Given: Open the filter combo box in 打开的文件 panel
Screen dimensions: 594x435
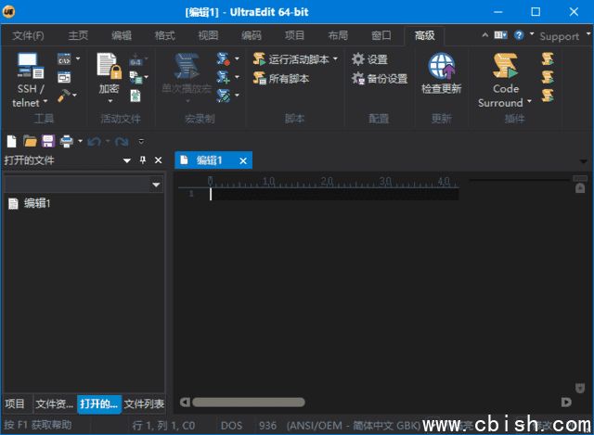Looking at the screenshot, I should [156, 186].
